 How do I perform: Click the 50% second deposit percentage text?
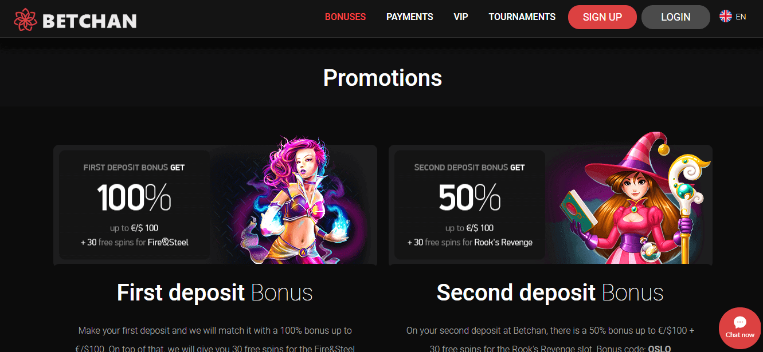[469, 197]
